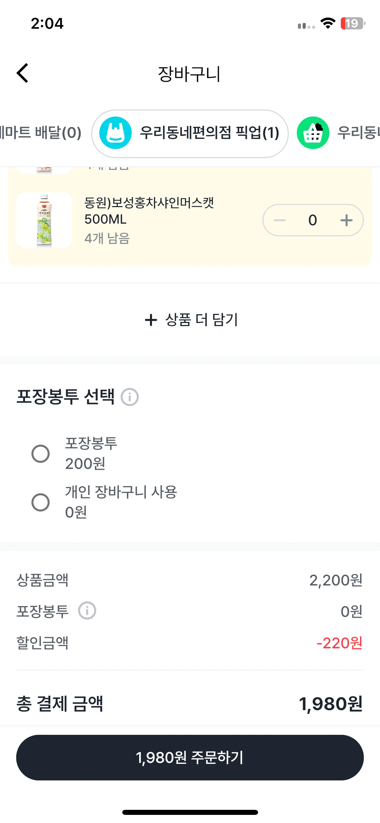380x823 pixels.
Task: Open info icon next to 포장봉투 fee row
Action: pyautogui.click(x=87, y=610)
